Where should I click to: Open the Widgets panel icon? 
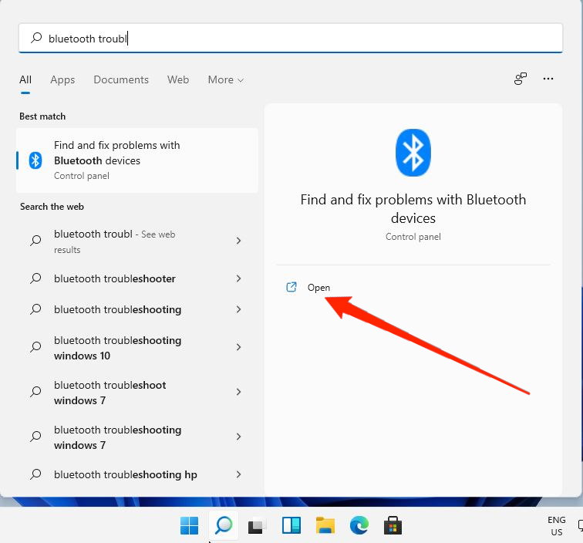point(291,526)
